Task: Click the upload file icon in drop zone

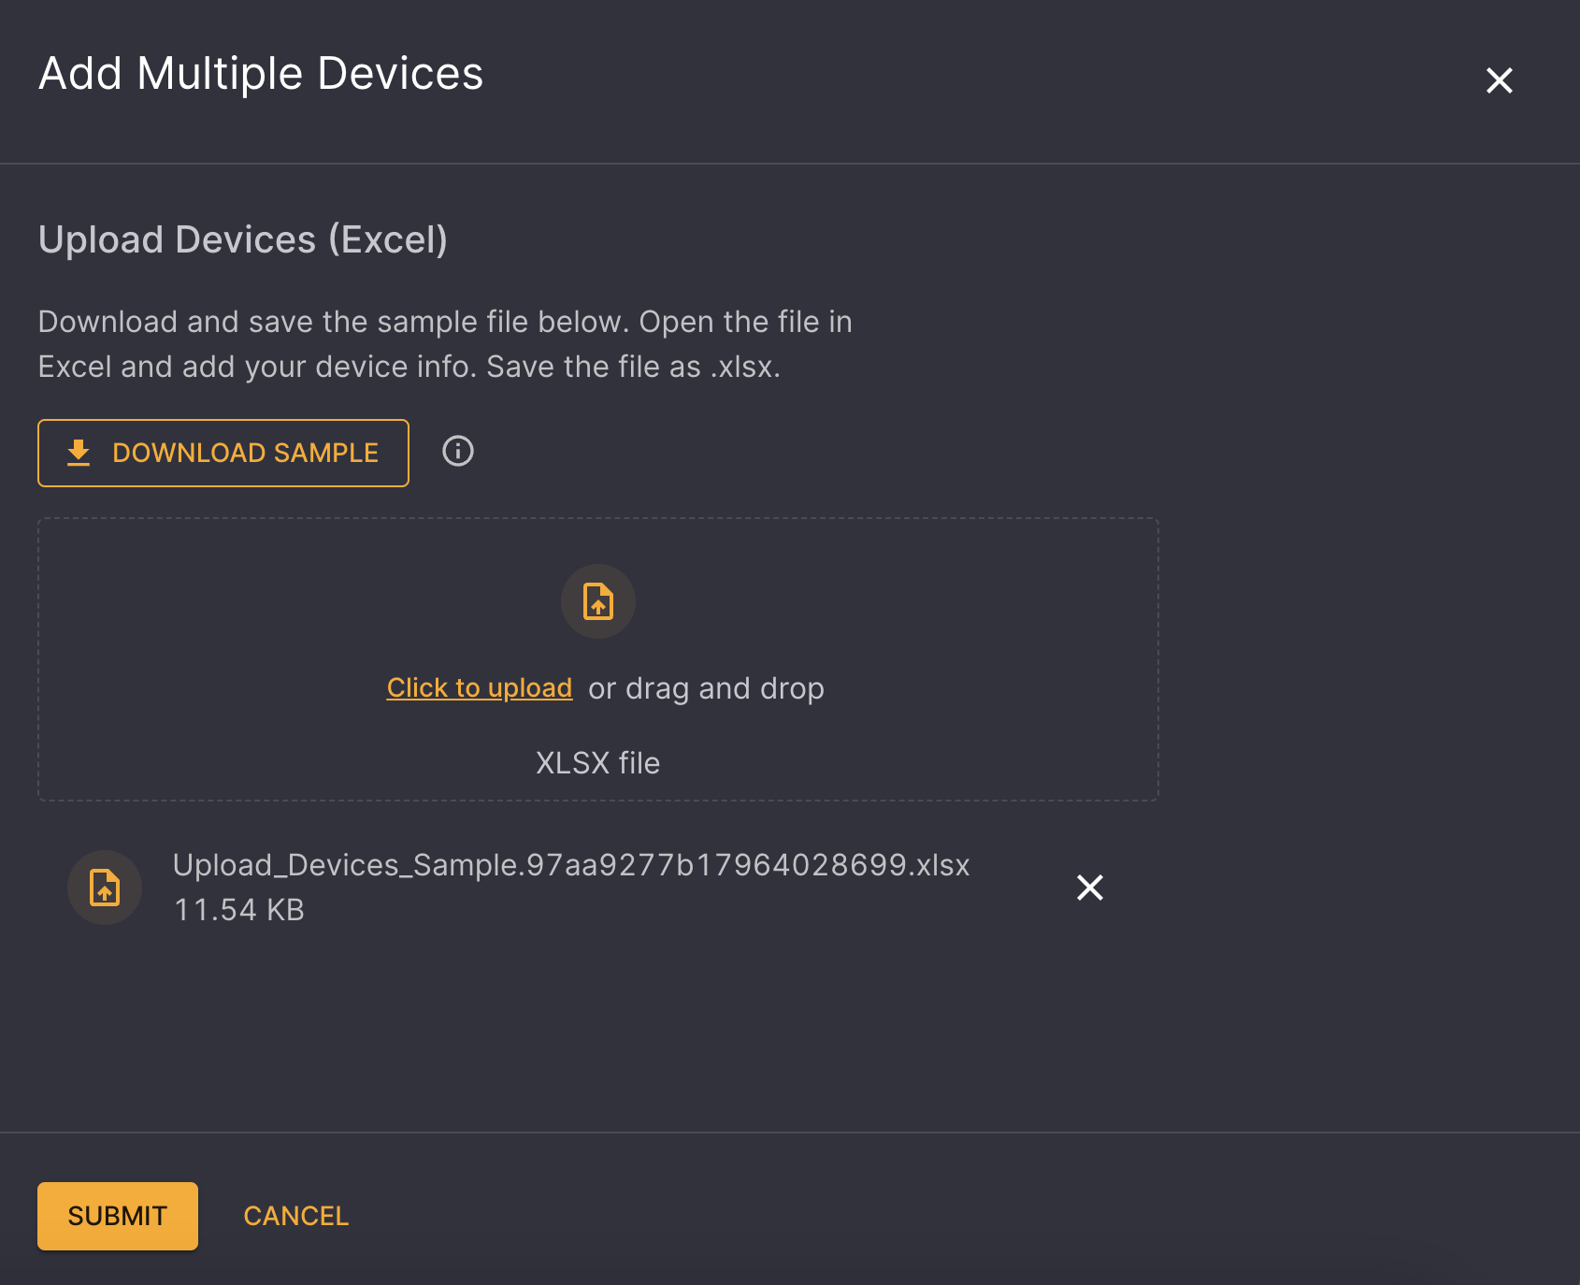Action: point(598,601)
